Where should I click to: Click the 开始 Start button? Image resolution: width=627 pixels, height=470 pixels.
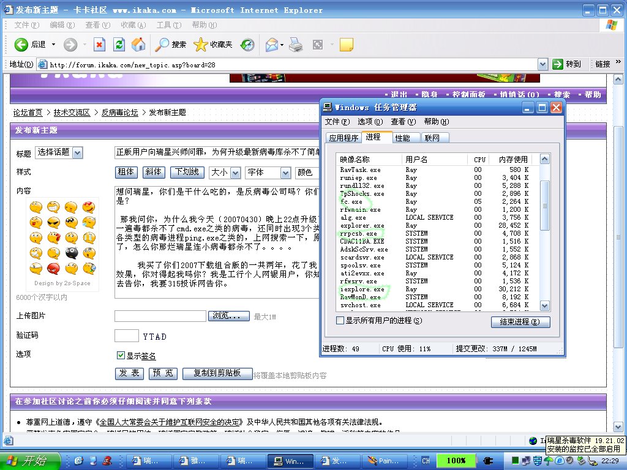(x=29, y=460)
